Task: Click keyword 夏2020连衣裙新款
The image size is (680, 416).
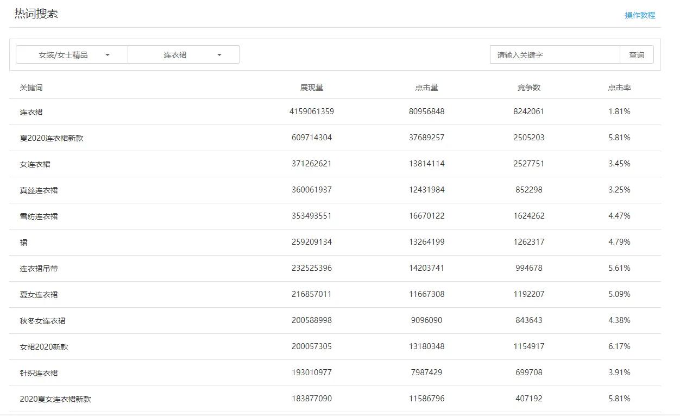Action: pyautogui.click(x=52, y=138)
